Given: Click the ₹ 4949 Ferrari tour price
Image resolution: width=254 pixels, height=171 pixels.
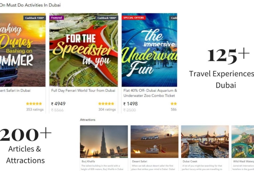Looking at the screenshot, I should point(58,104).
